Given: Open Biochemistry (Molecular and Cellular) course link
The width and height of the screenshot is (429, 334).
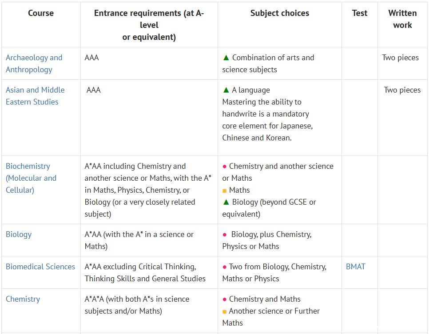Looking at the screenshot, I should pyautogui.click(x=31, y=178).
